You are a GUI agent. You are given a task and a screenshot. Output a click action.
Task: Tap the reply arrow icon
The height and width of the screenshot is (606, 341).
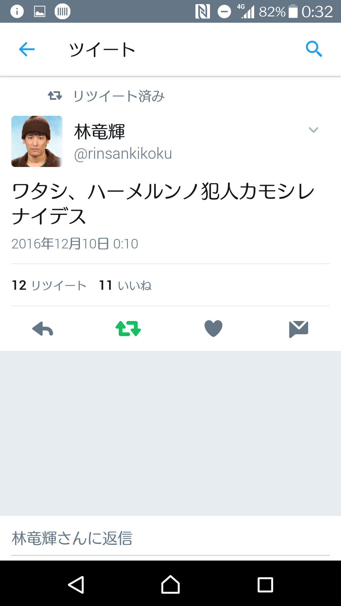click(x=43, y=329)
